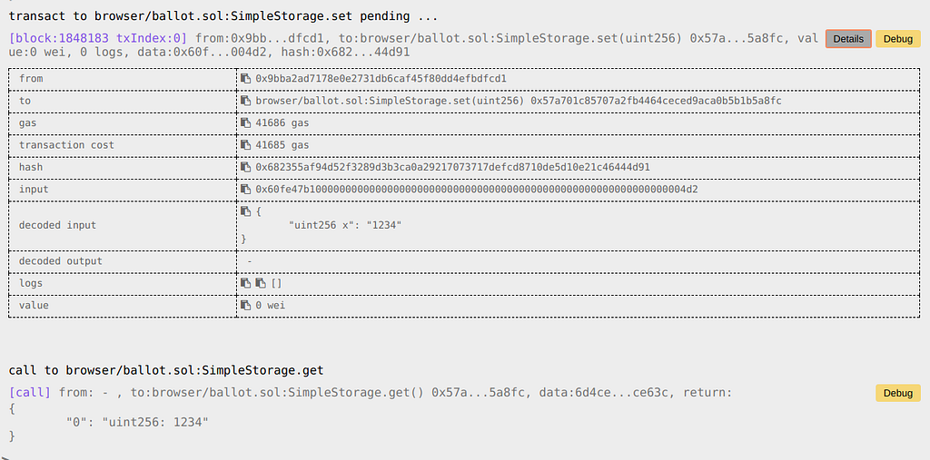The image size is (930, 460).
Task: Copy the decoded input JSON
Action: click(x=245, y=211)
